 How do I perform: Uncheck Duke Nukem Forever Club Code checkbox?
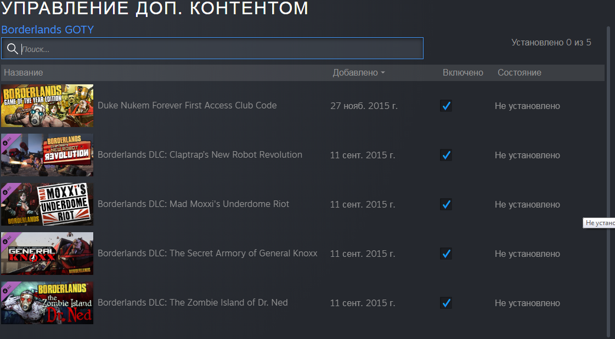pyautogui.click(x=446, y=106)
